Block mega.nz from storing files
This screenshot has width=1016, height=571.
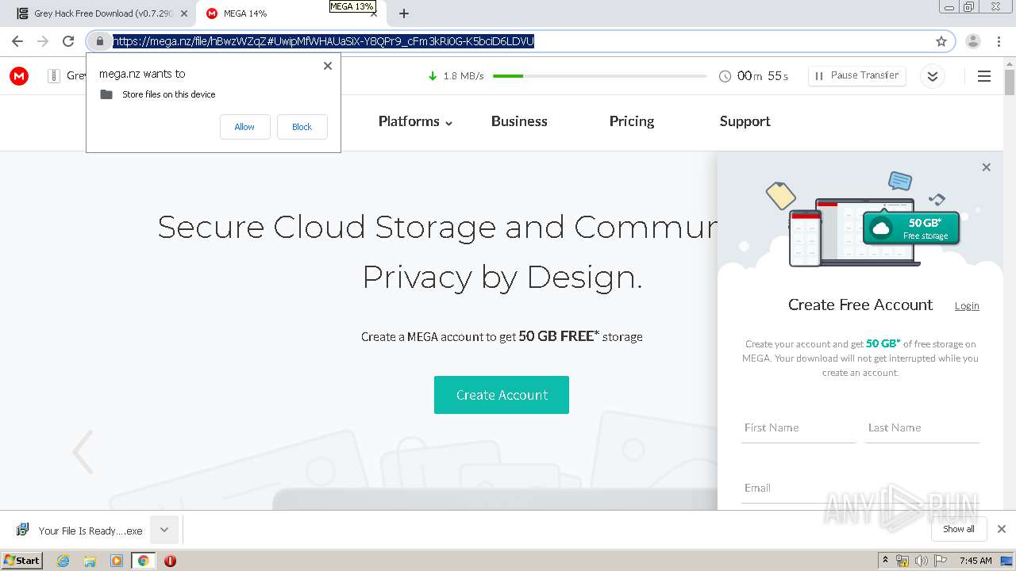(302, 127)
